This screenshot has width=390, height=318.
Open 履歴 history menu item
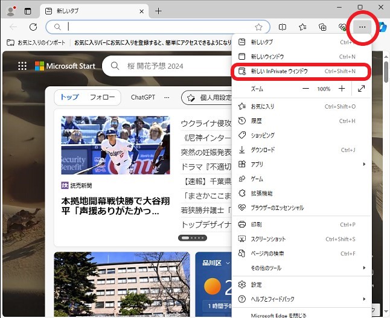[x=301, y=121]
